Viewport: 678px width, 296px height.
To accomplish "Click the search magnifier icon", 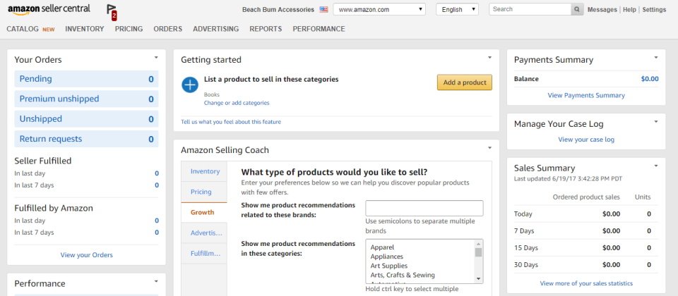I will [x=577, y=9].
